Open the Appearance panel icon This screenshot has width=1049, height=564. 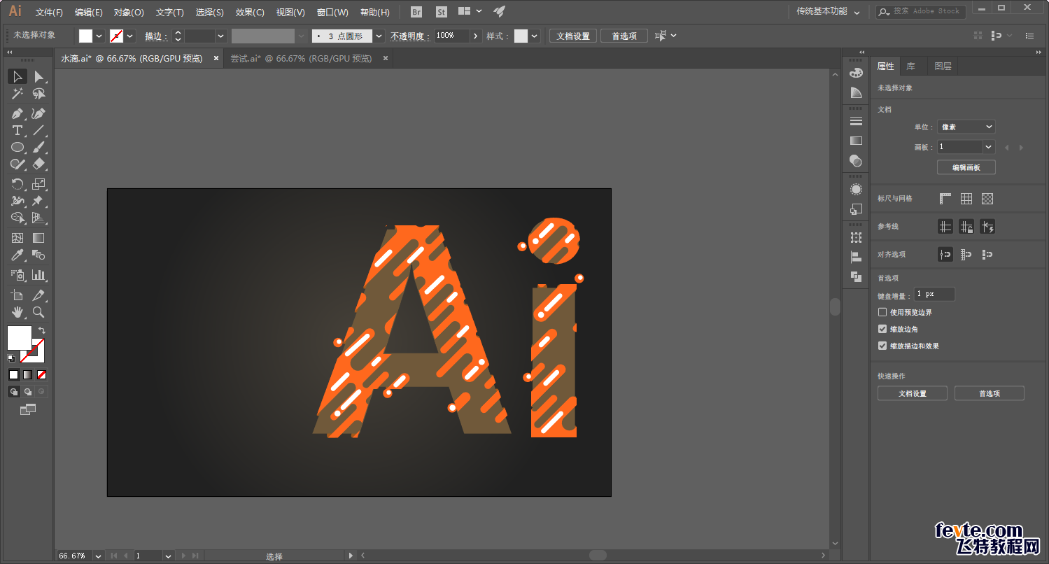click(856, 190)
